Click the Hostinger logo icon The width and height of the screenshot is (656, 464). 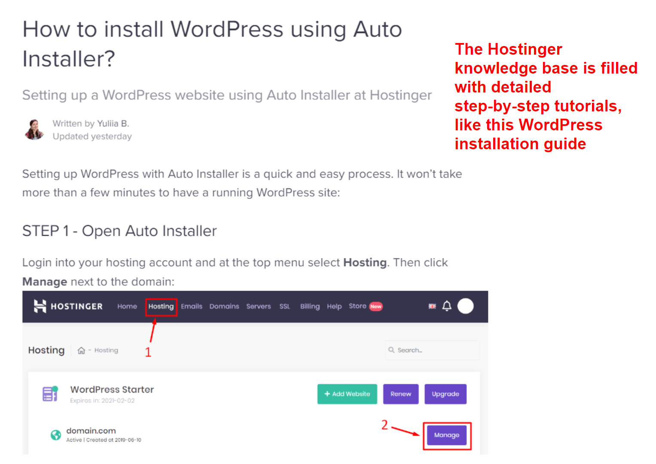[40, 306]
